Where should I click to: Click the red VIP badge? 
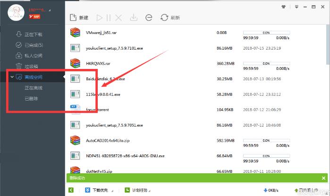34,17
